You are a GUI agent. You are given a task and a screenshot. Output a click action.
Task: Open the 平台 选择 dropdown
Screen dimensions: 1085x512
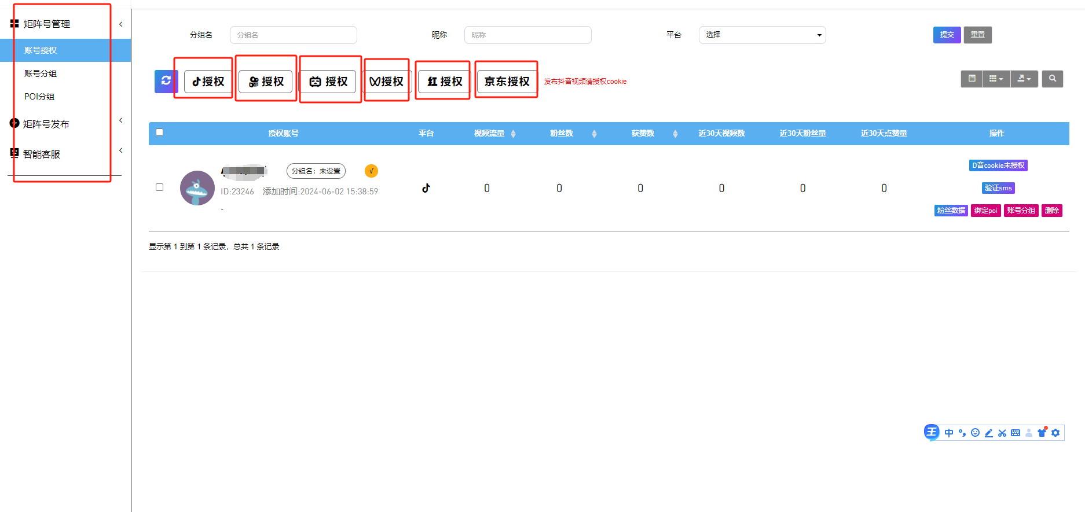click(x=762, y=35)
